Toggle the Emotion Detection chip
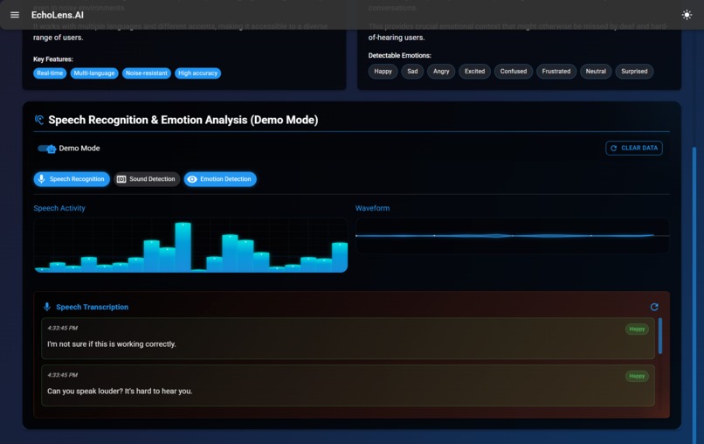The height and width of the screenshot is (444, 704). (x=220, y=179)
